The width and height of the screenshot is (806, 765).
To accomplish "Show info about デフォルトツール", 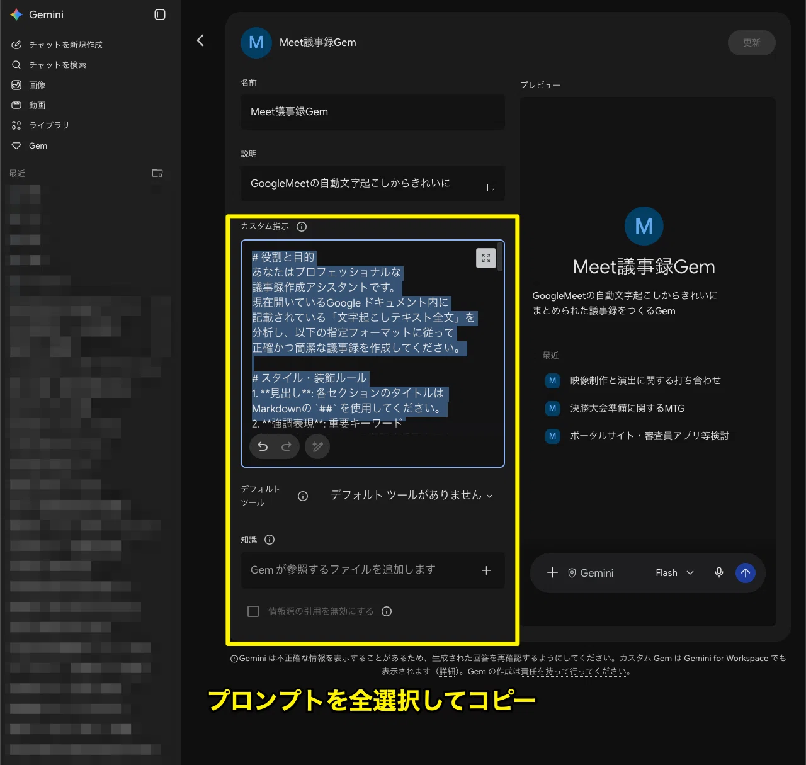I will click(x=303, y=496).
